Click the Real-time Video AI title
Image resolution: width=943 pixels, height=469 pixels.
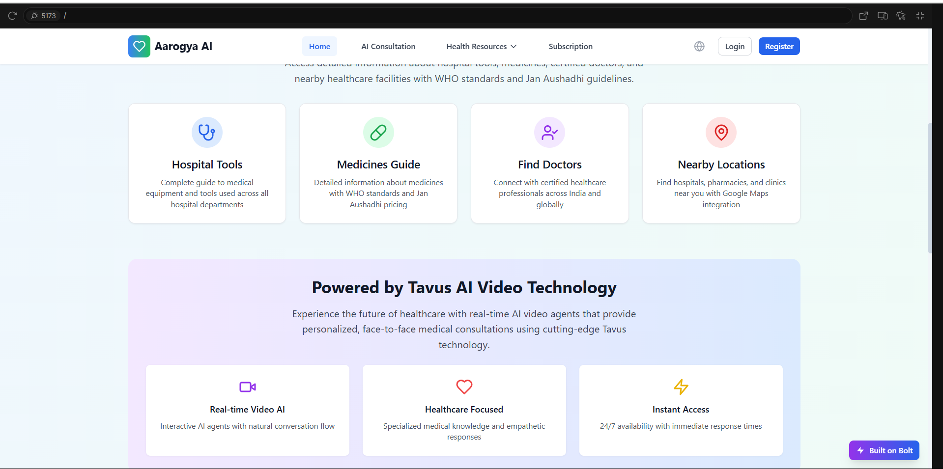pos(247,410)
